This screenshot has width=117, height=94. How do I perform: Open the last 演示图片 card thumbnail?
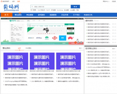(x=69, y=61)
